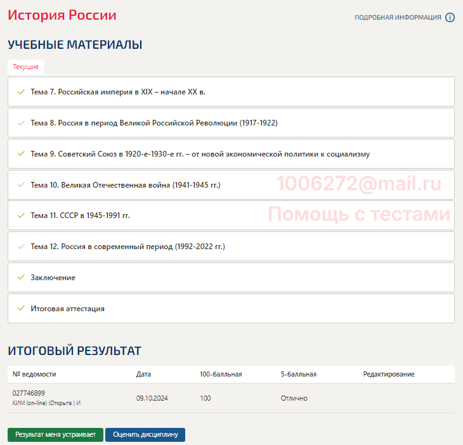Click the checkmark icon next to Заключение
Image resolution: width=463 pixels, height=445 pixels.
pos(21,278)
